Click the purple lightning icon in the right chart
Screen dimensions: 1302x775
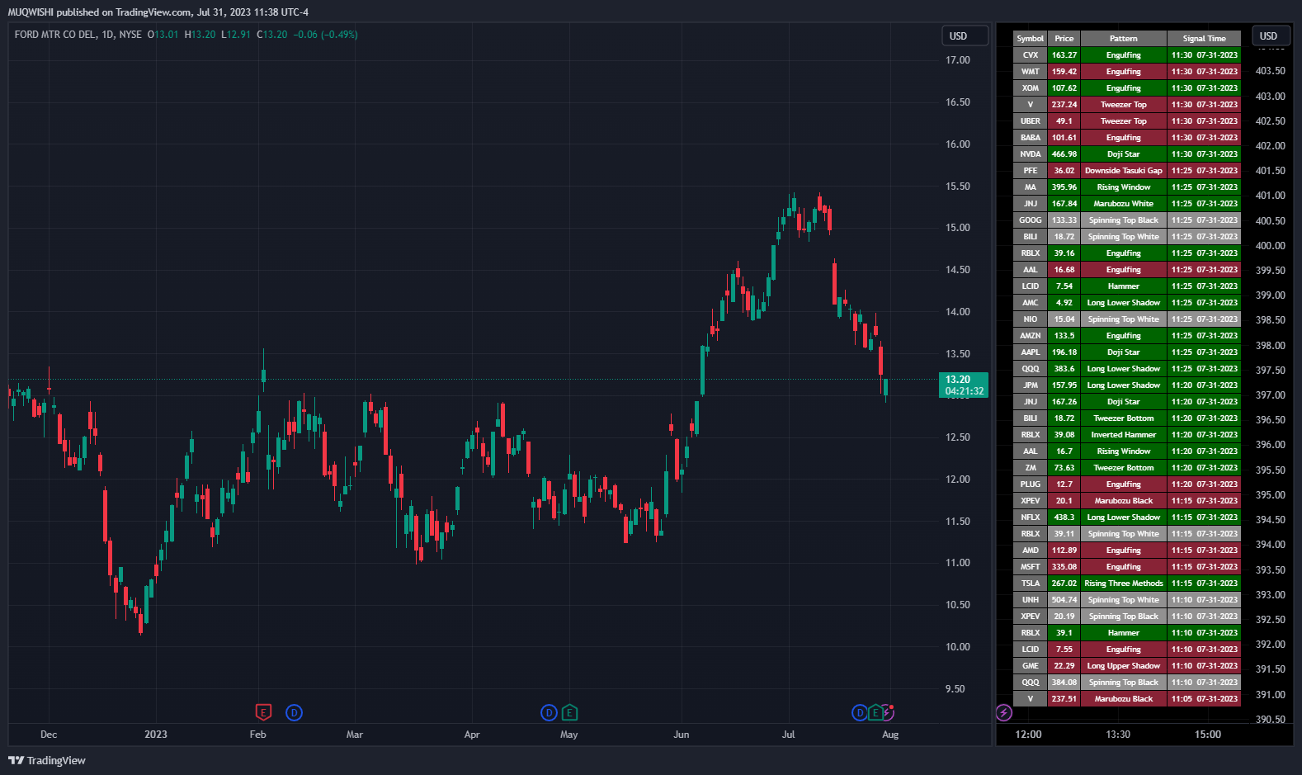click(1003, 712)
